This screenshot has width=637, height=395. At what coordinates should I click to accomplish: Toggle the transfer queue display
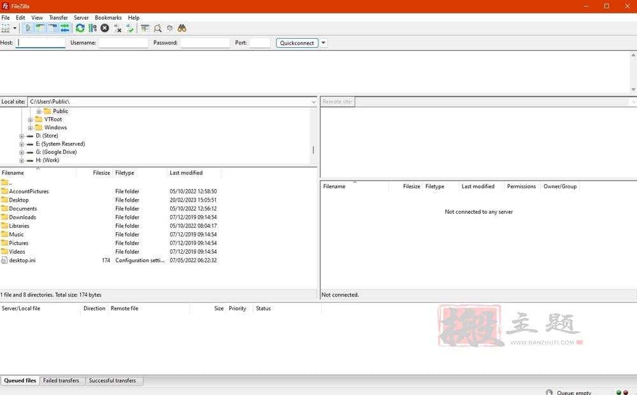65,28
